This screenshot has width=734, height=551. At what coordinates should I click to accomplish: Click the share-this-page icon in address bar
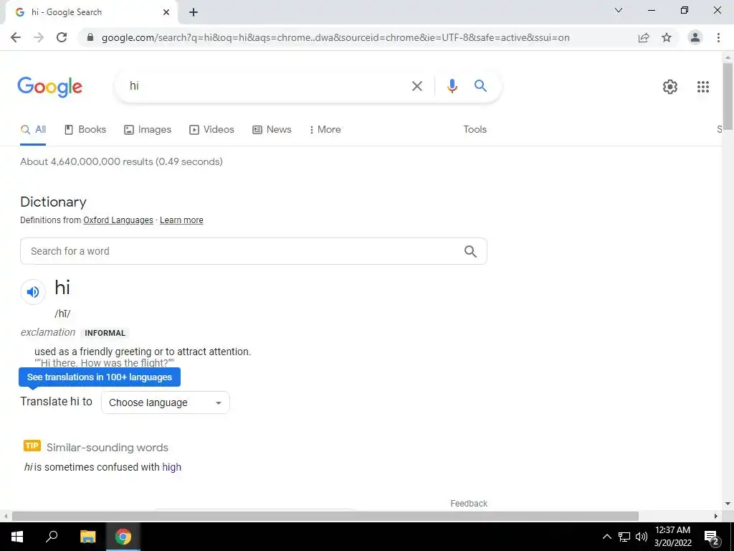pos(644,37)
